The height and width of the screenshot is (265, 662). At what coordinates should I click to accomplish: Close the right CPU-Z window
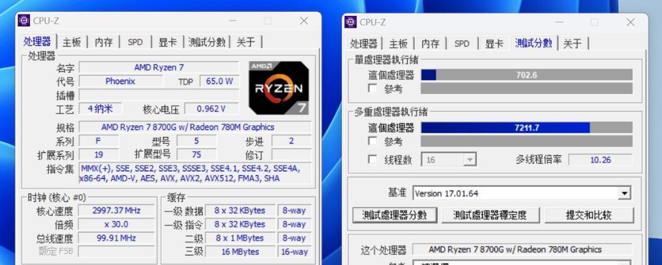click(630, 22)
